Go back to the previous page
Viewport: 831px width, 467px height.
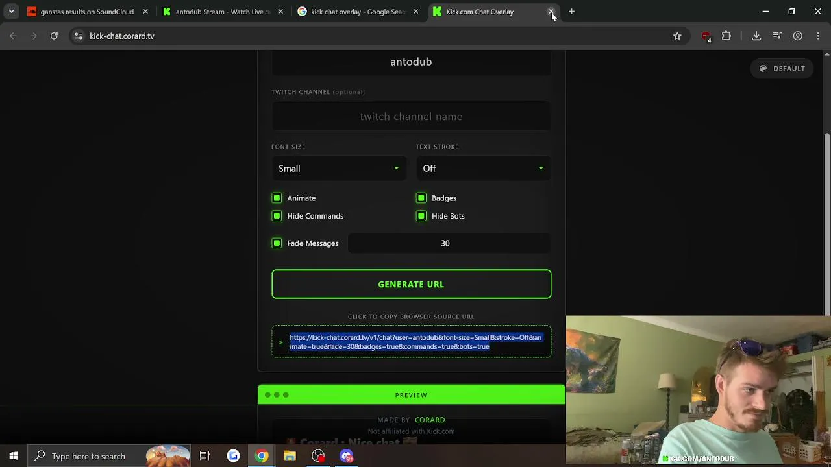click(x=13, y=36)
